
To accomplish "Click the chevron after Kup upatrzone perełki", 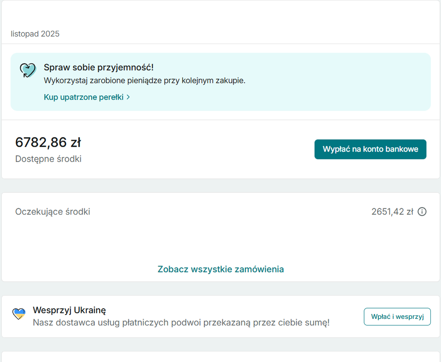I will pos(128,97).
